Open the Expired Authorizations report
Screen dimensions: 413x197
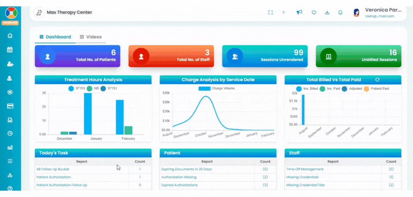tap(179, 185)
